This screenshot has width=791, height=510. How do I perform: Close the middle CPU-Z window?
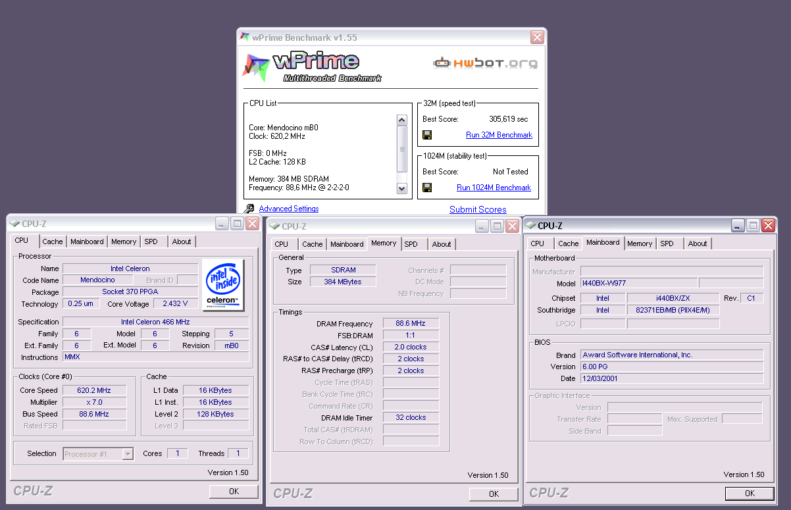(x=512, y=226)
